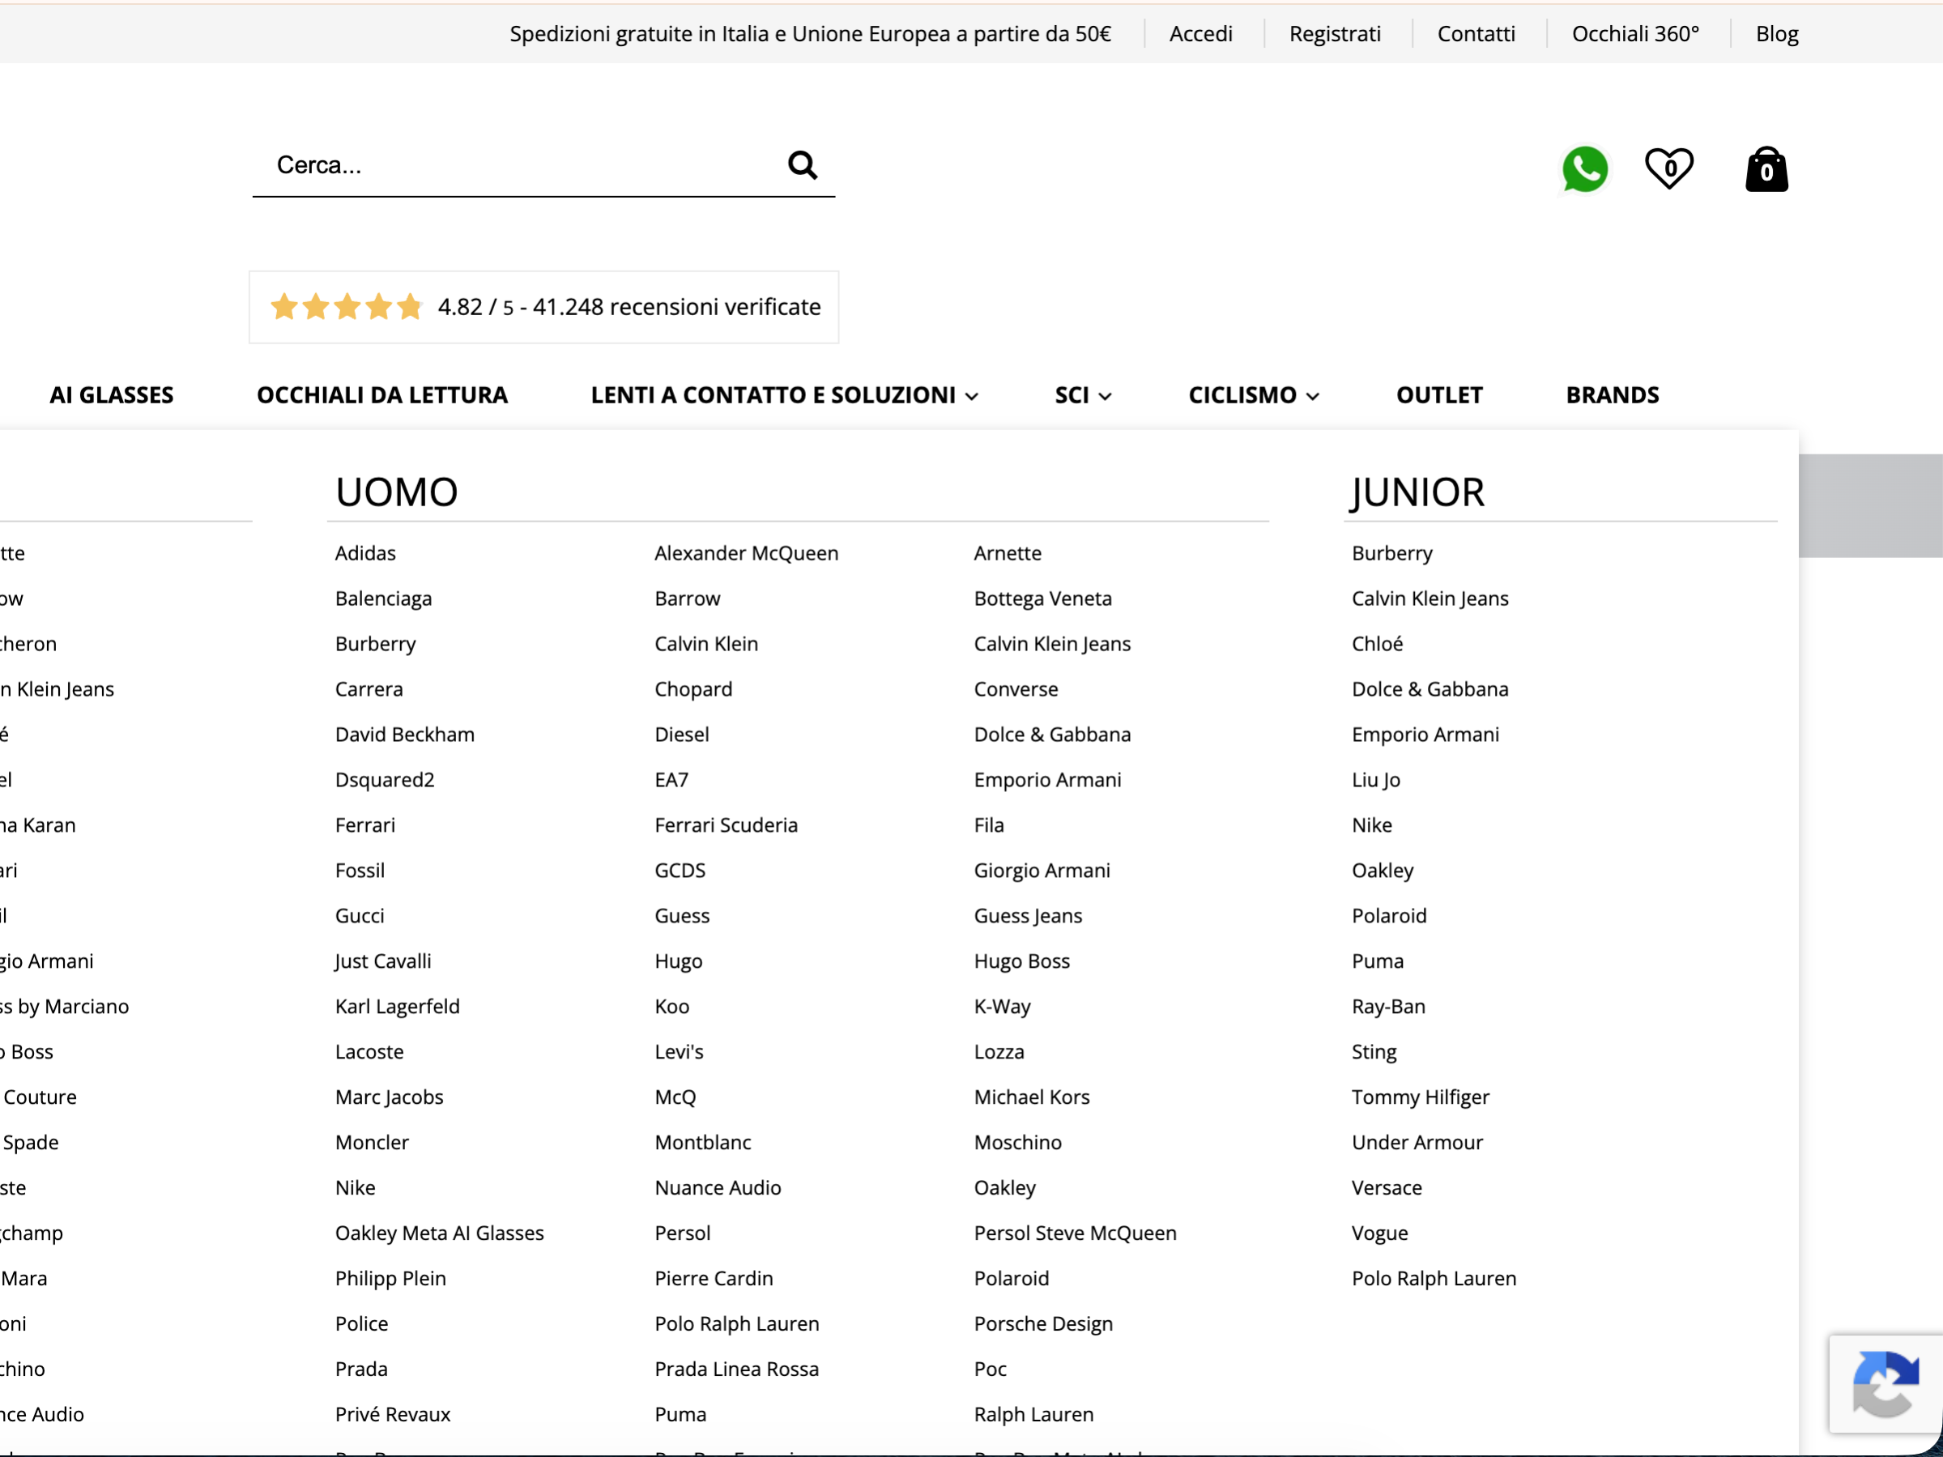Open Prada Linea Rossa brand link
Viewport: 1943px width, 1457px height.
point(736,1370)
